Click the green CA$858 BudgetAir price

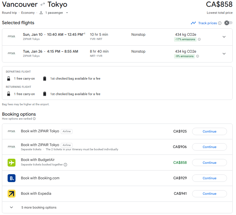click(x=180, y=163)
